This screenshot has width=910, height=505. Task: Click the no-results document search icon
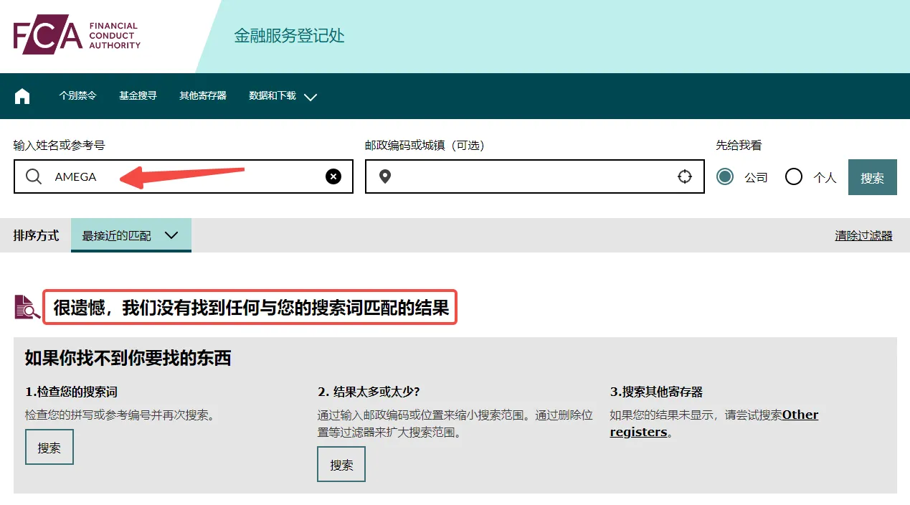tap(27, 307)
